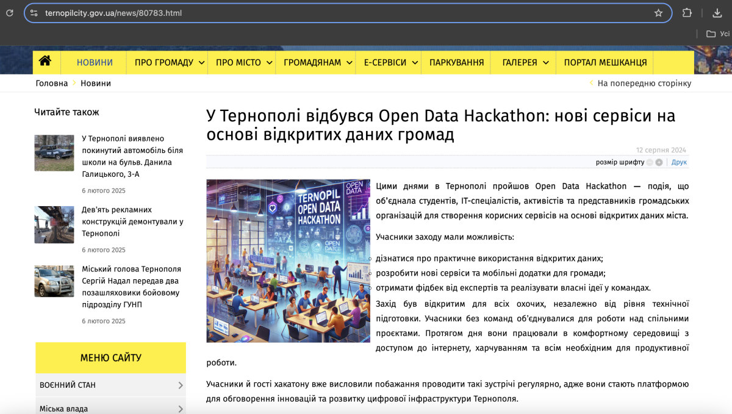Image resolution: width=732 pixels, height=414 pixels.
Task: Decrease font size with the minus icon
Action: click(650, 162)
